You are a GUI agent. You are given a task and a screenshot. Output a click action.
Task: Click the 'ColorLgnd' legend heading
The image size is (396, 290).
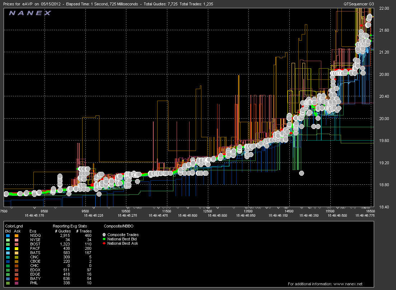[14, 226]
